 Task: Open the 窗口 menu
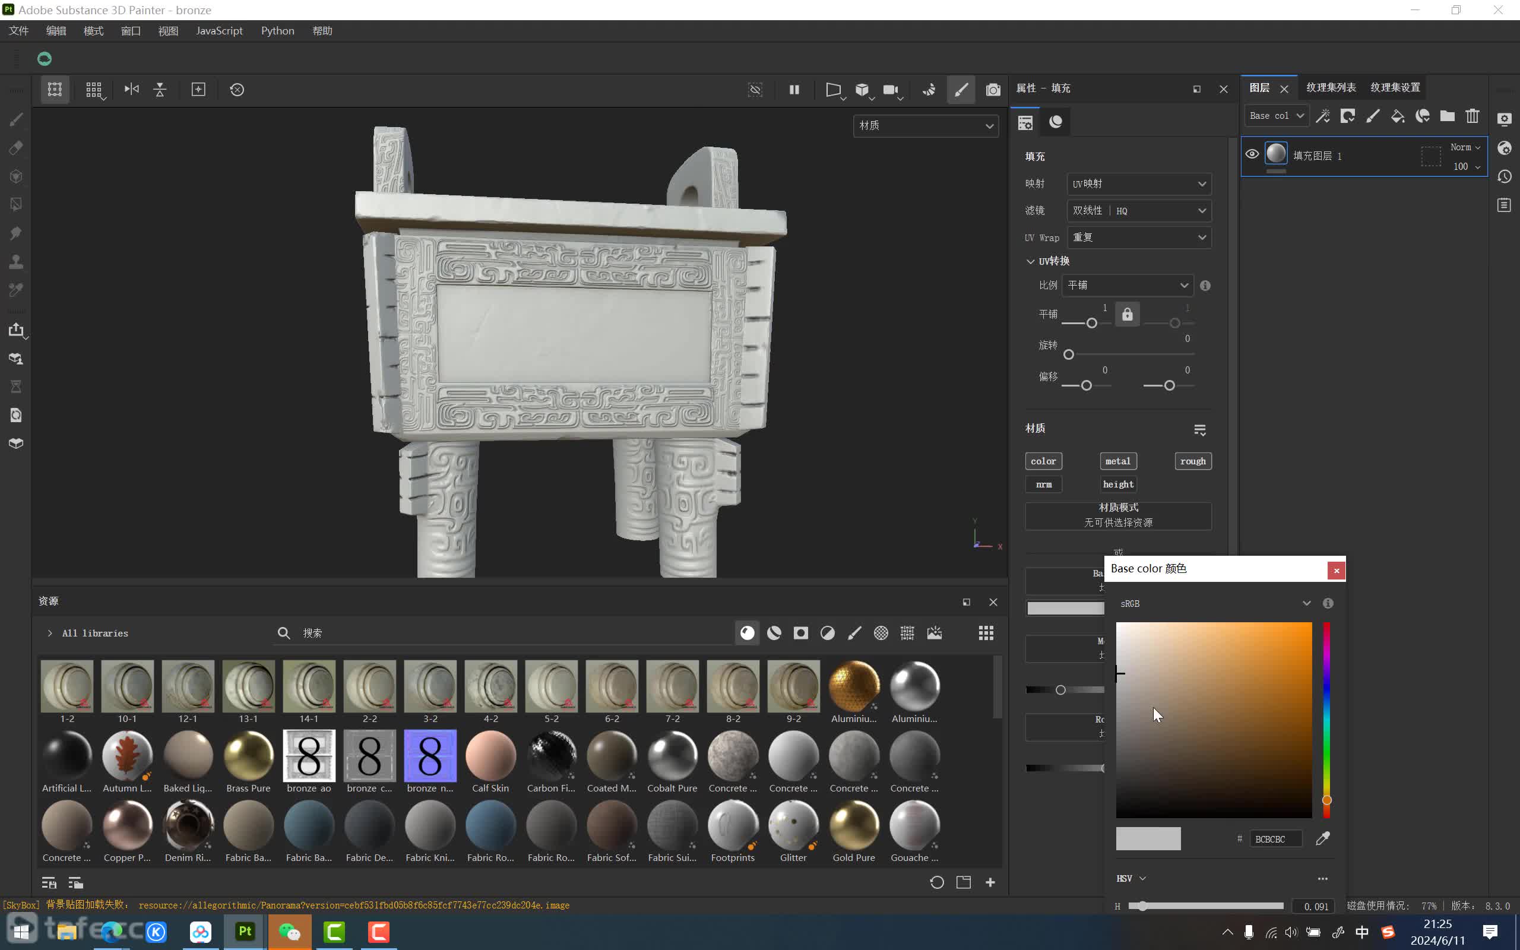click(x=131, y=31)
